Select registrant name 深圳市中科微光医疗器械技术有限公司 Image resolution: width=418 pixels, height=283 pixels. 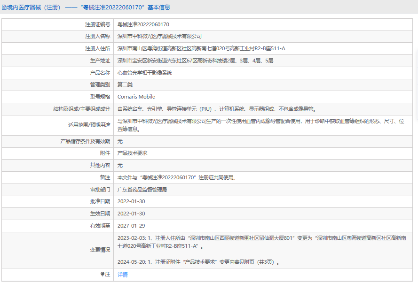[159, 37]
